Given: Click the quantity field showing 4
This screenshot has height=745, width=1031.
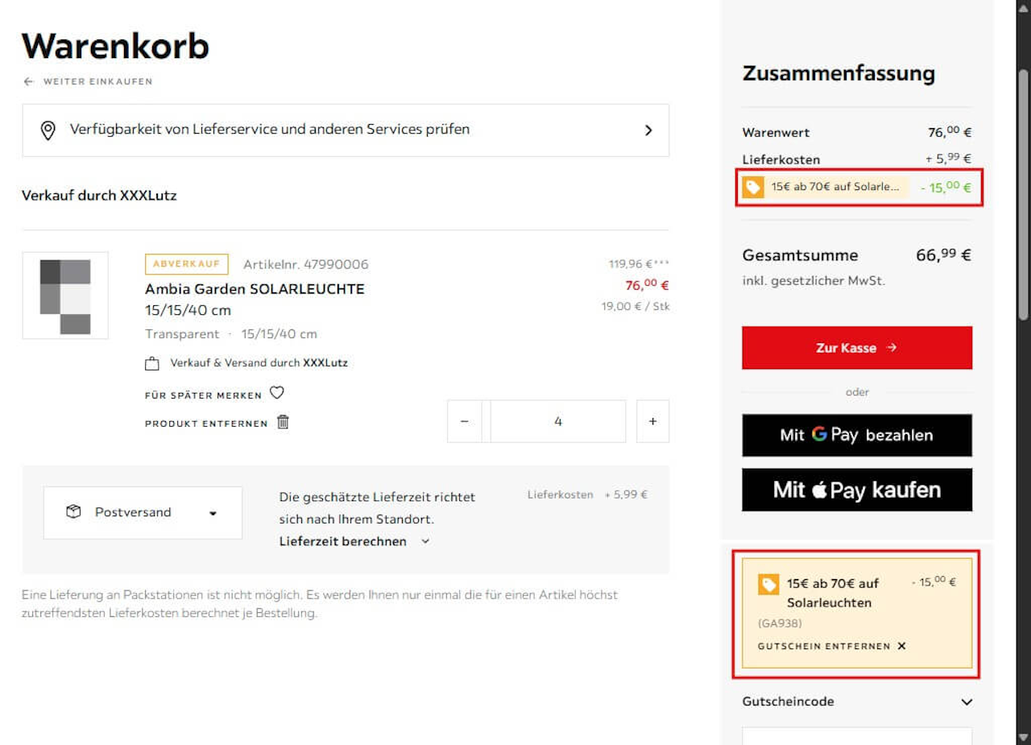Looking at the screenshot, I should tap(558, 421).
